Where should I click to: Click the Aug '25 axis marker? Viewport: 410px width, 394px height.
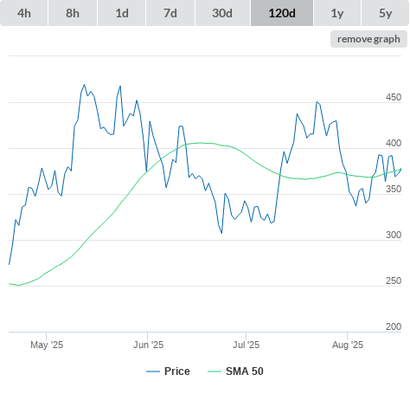click(348, 345)
